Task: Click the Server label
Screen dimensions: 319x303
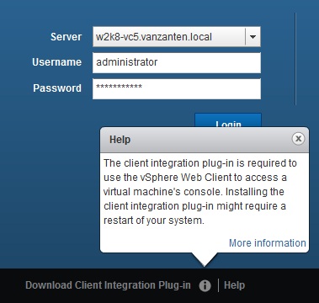Action: tap(66, 37)
